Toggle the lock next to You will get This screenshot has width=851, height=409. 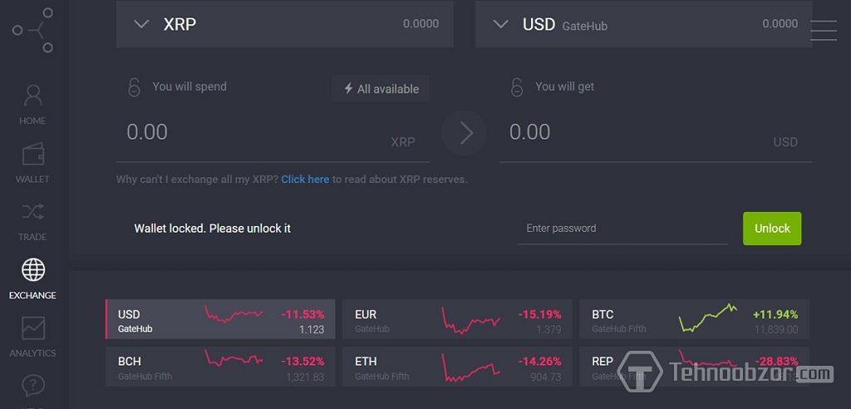coord(517,87)
